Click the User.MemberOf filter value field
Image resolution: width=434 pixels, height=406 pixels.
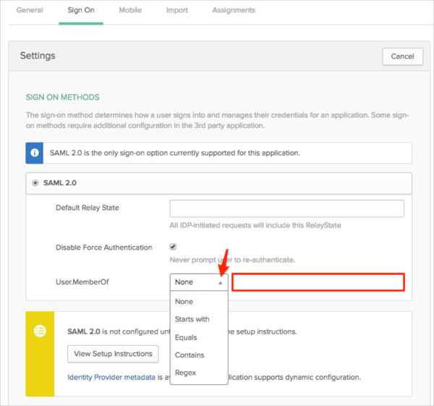point(318,282)
